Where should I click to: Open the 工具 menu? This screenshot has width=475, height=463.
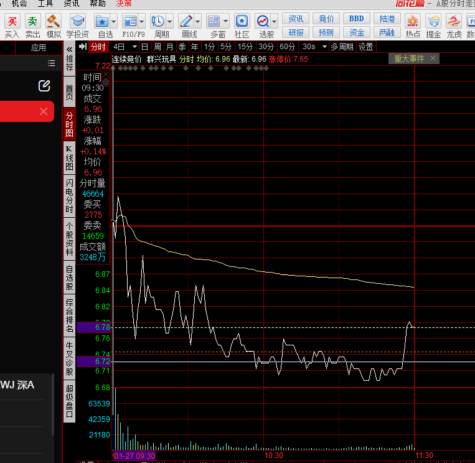45,3
